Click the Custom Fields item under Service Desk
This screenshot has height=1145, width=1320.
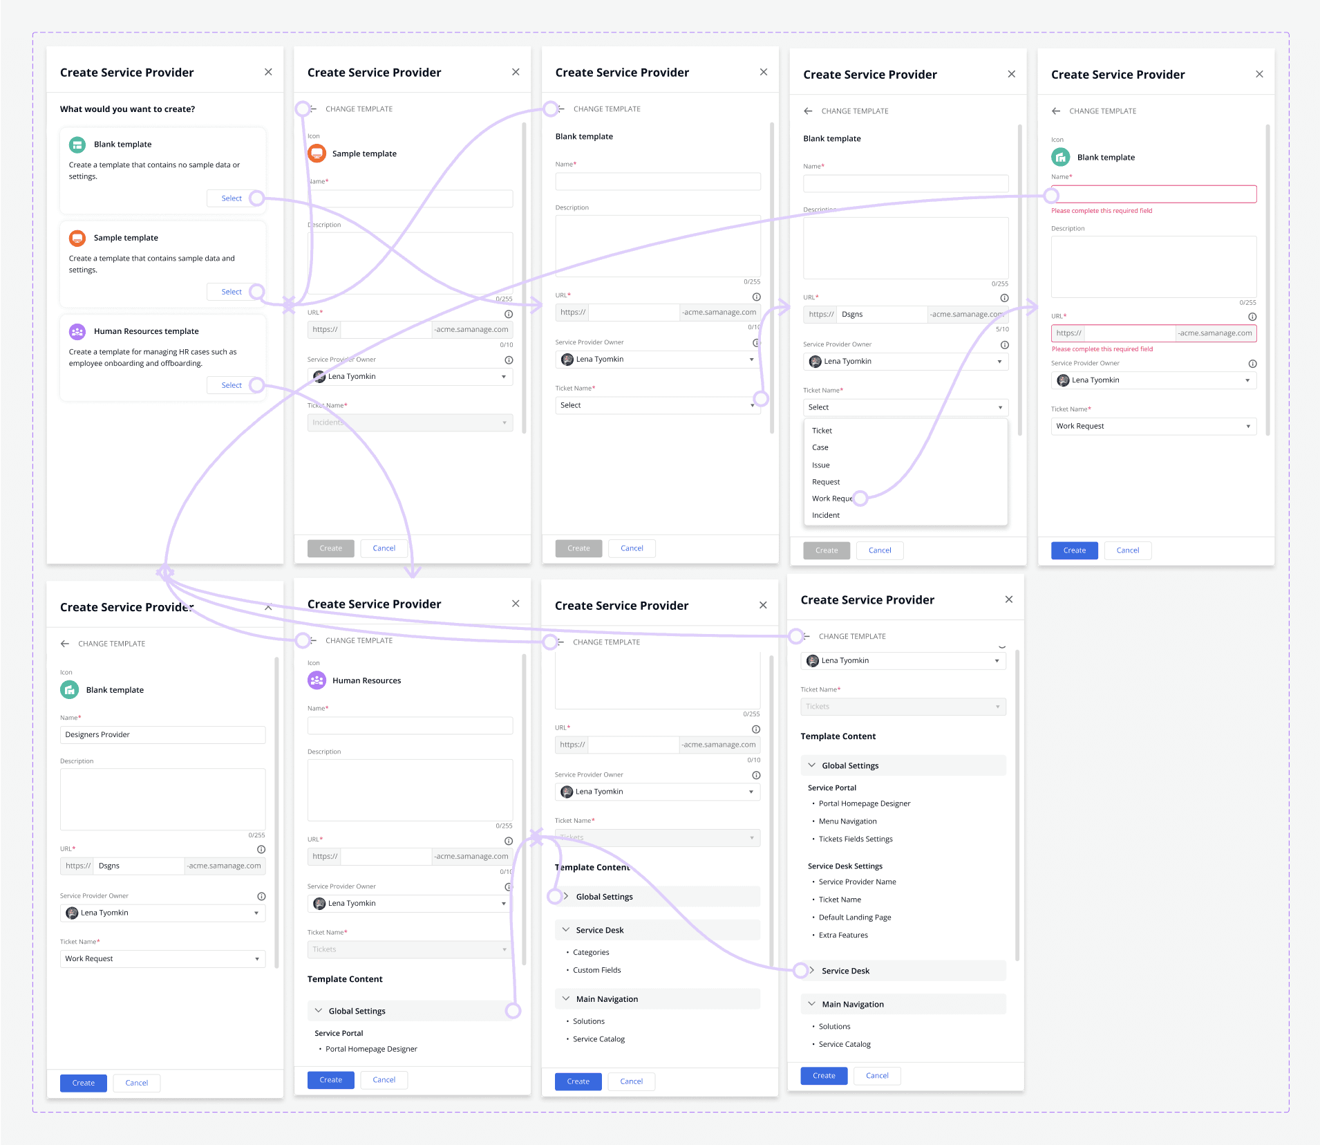597,970
